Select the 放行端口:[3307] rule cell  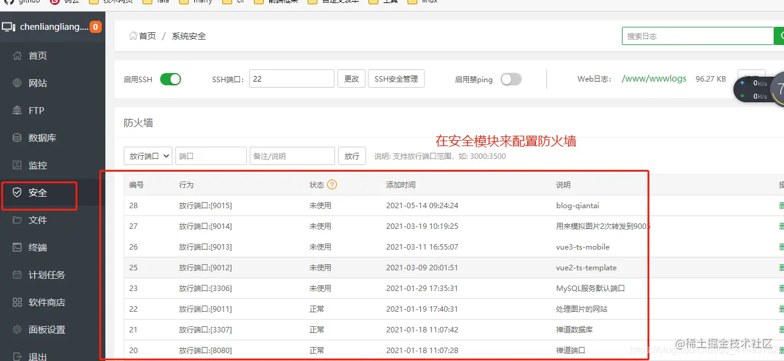(205, 329)
